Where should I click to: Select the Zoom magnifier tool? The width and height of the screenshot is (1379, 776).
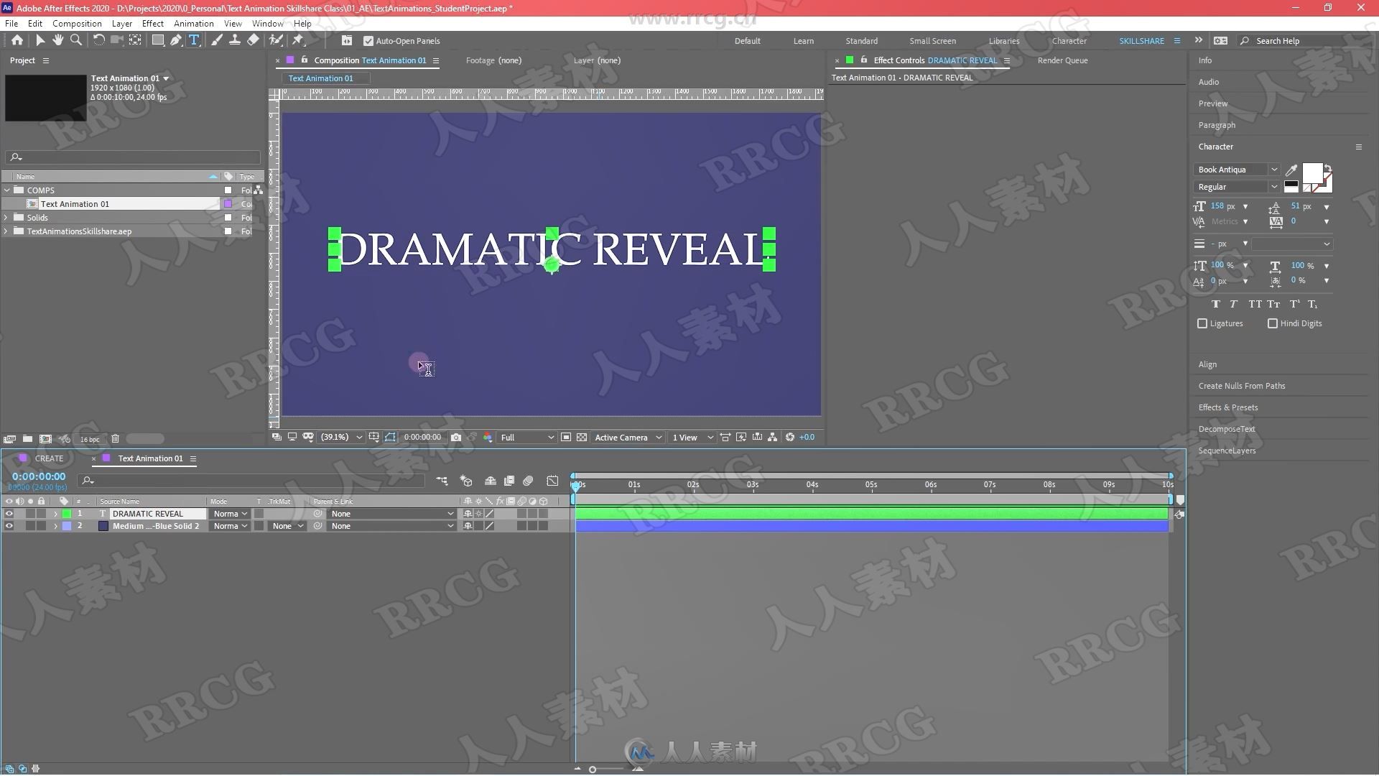[x=75, y=40]
